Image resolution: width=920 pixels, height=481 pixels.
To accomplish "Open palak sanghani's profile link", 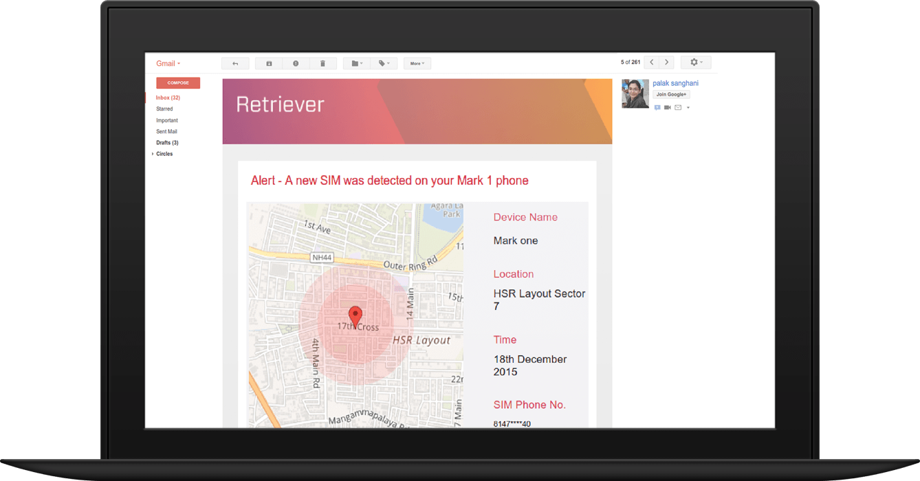I will (675, 83).
